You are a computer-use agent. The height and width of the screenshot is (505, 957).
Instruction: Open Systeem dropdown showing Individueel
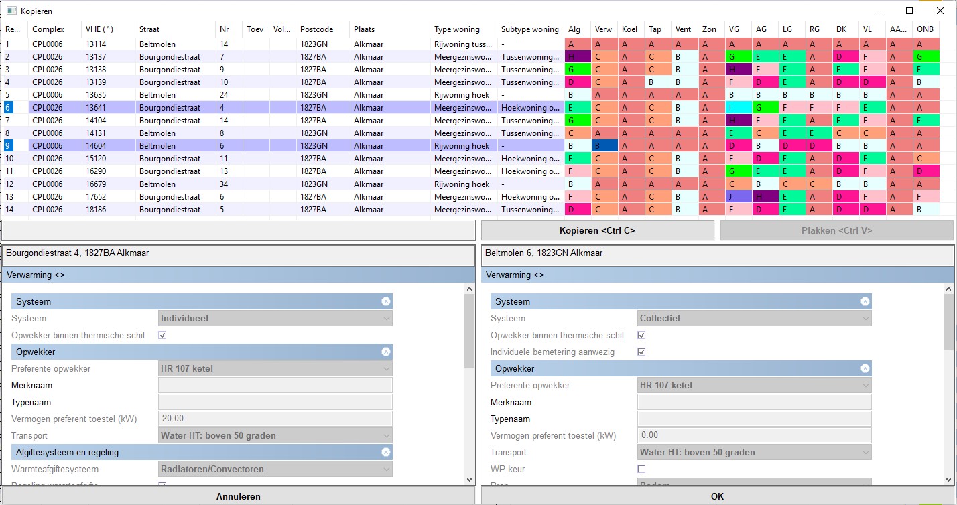pyautogui.click(x=275, y=318)
